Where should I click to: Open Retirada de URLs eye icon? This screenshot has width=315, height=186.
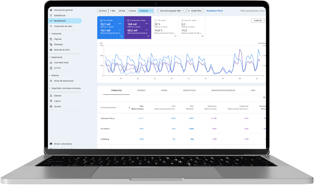click(51, 50)
